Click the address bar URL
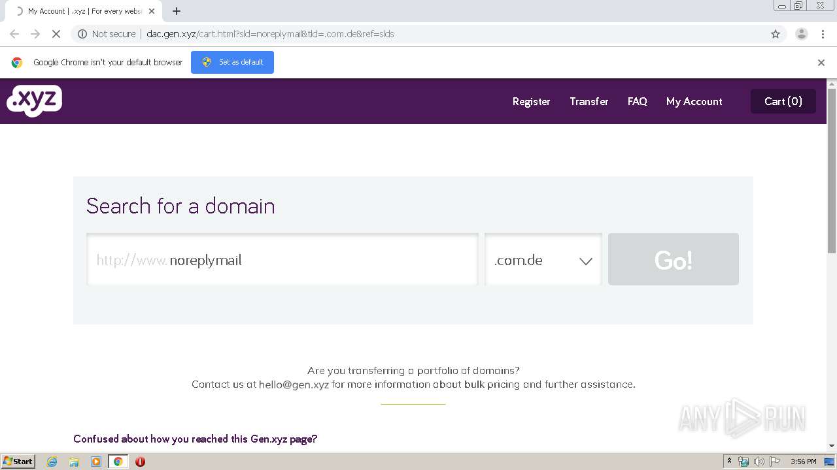This screenshot has width=837, height=470. point(270,34)
